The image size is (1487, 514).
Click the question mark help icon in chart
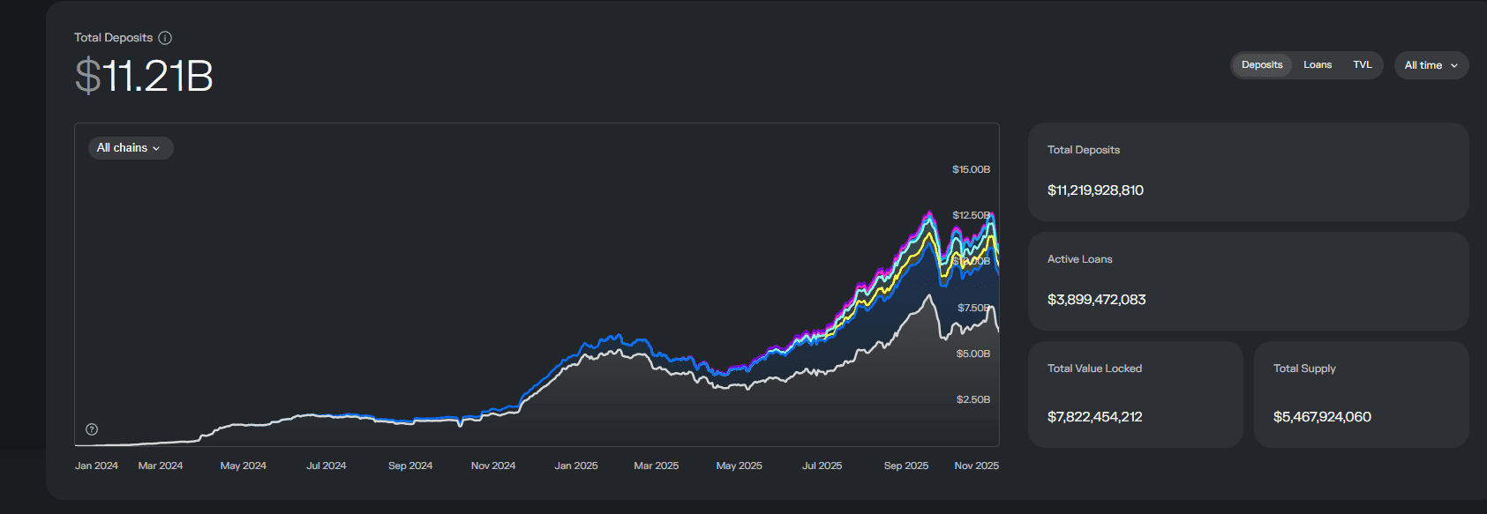click(x=92, y=429)
